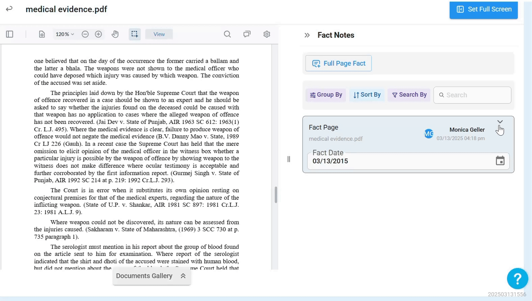Click the Set Full Screen button

(x=483, y=9)
